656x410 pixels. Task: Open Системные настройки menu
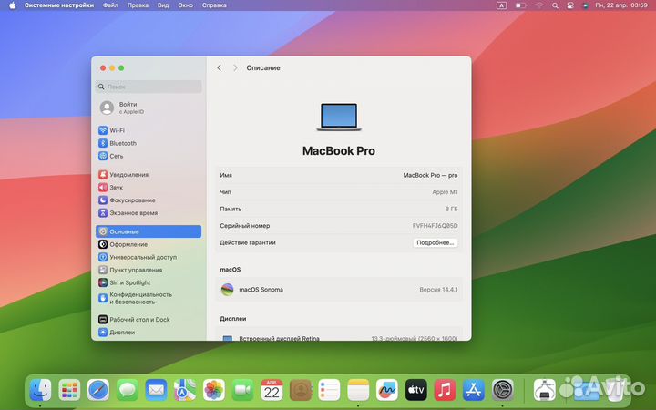(59, 5)
